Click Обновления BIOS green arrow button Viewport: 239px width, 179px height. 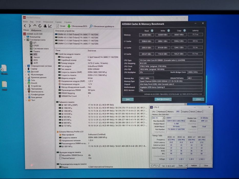coord(77,26)
